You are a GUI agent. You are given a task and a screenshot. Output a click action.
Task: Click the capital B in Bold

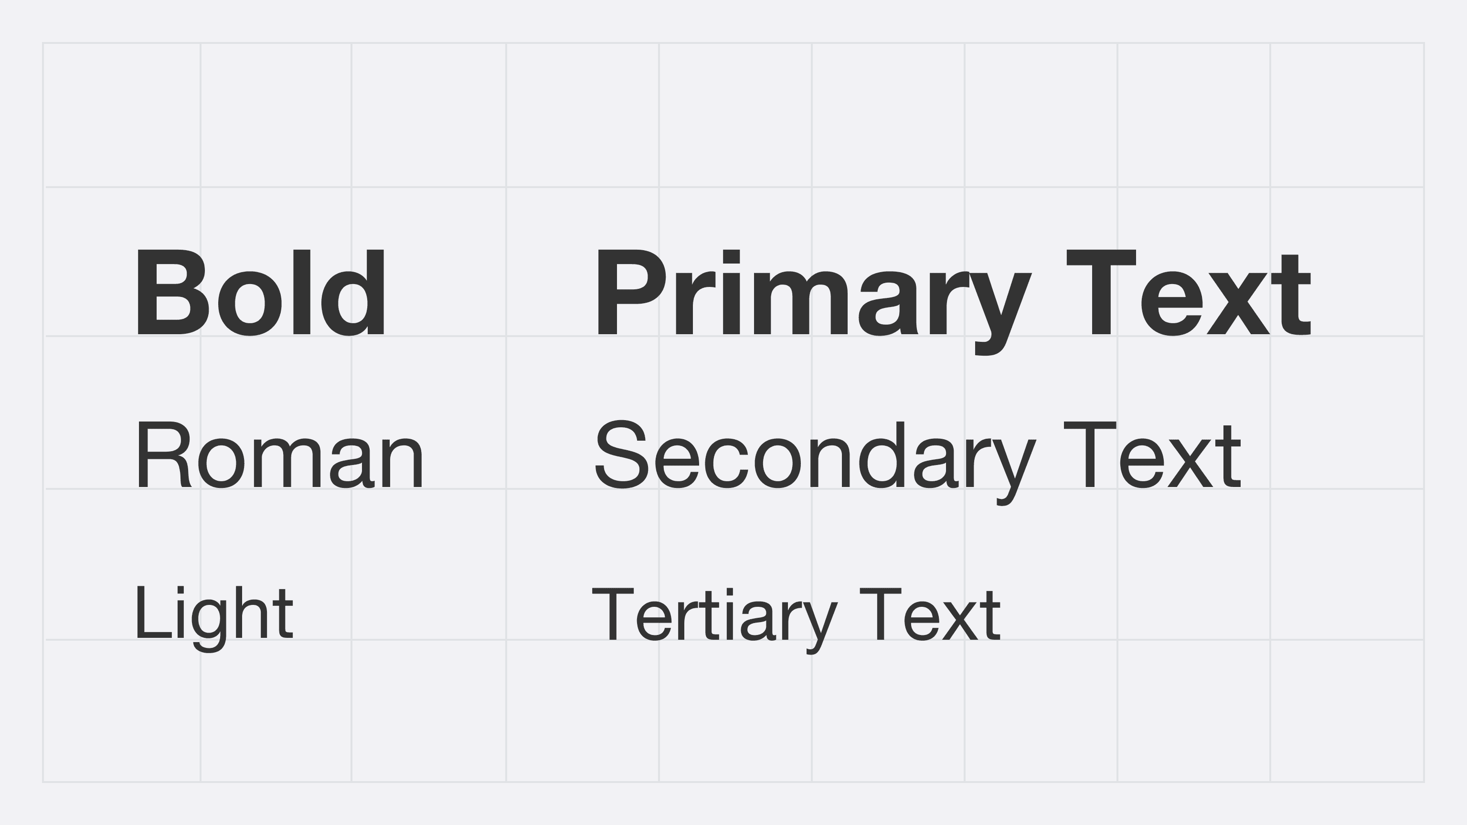[x=172, y=292]
